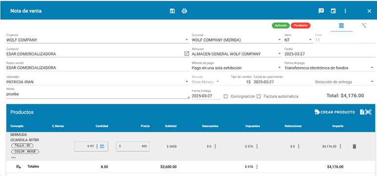The width and height of the screenshot is (377, 176).
Task: Click the COLOR : BEIGE chip
Action: [25, 152]
